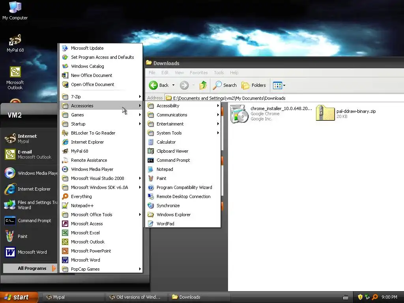Expand PopCap Games folder
Viewport: 404px width, 303px height.
(x=101, y=269)
